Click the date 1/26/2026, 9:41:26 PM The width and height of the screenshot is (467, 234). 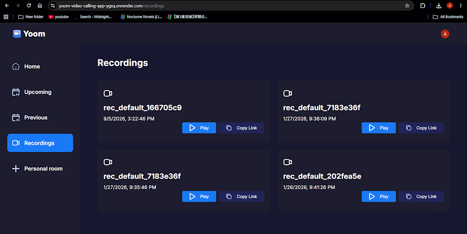pyautogui.click(x=309, y=187)
